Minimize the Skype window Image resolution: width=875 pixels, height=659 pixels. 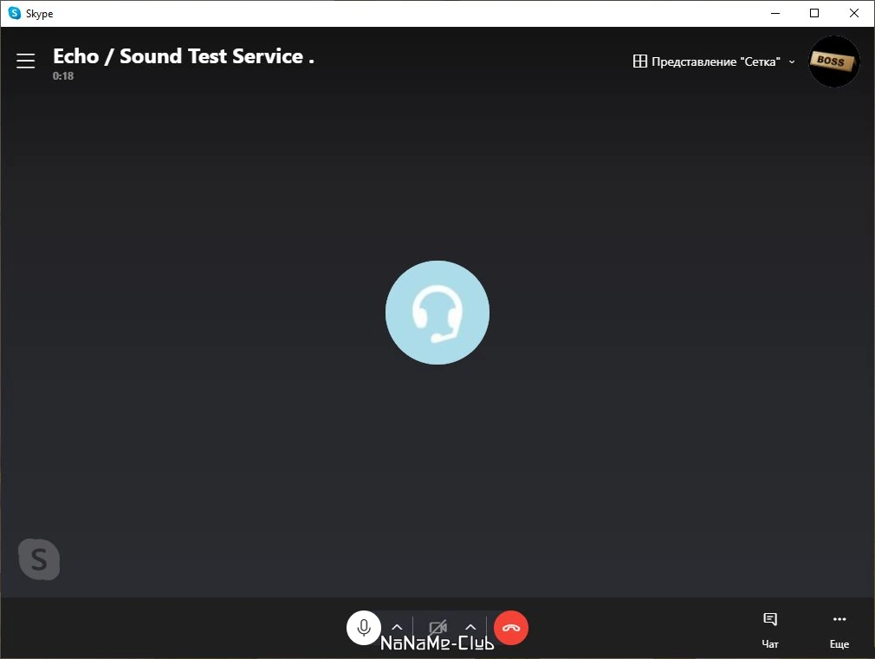(x=775, y=13)
